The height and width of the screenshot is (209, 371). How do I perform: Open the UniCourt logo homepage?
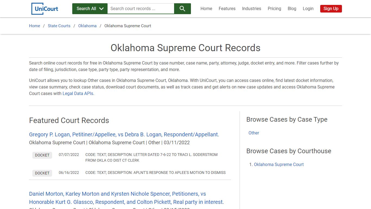tap(45, 9)
